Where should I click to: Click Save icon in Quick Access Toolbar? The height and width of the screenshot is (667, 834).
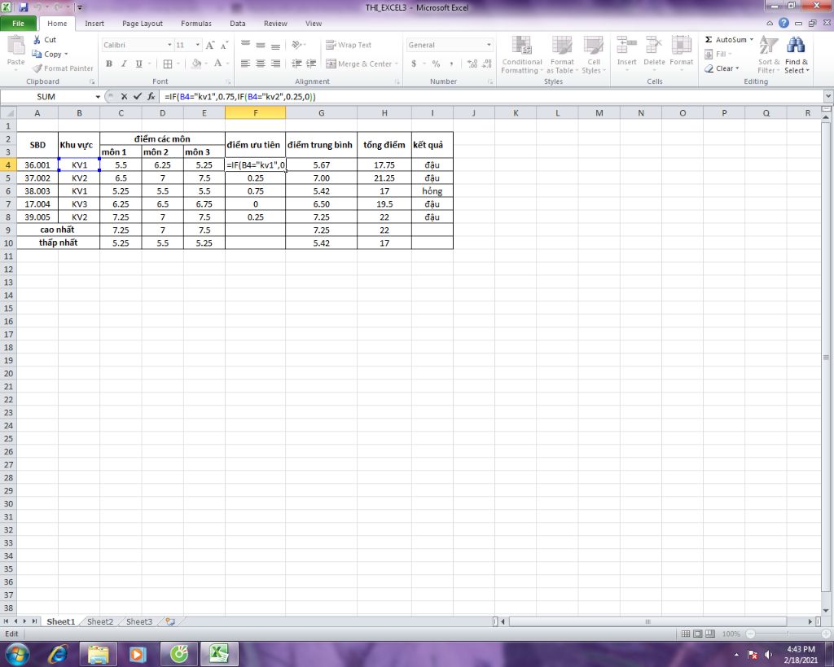pyautogui.click(x=23, y=7)
